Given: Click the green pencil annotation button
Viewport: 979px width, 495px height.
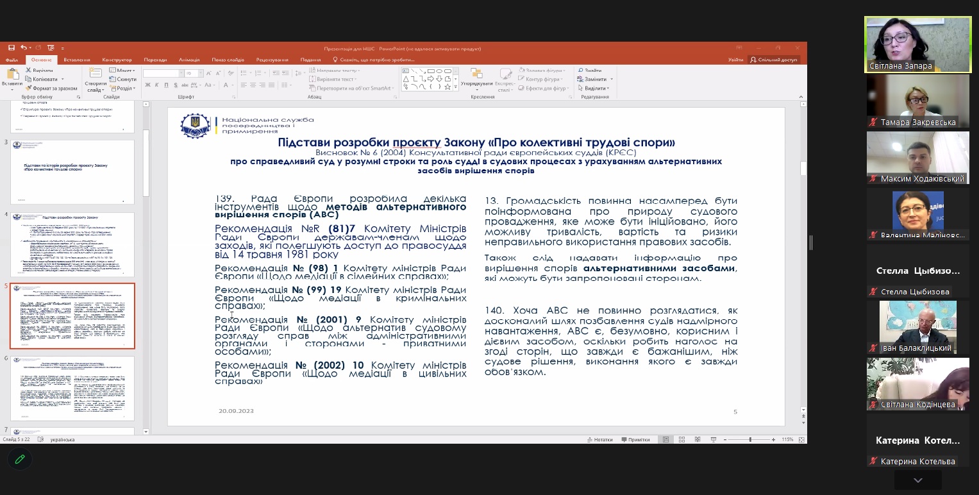Looking at the screenshot, I should pos(20,459).
